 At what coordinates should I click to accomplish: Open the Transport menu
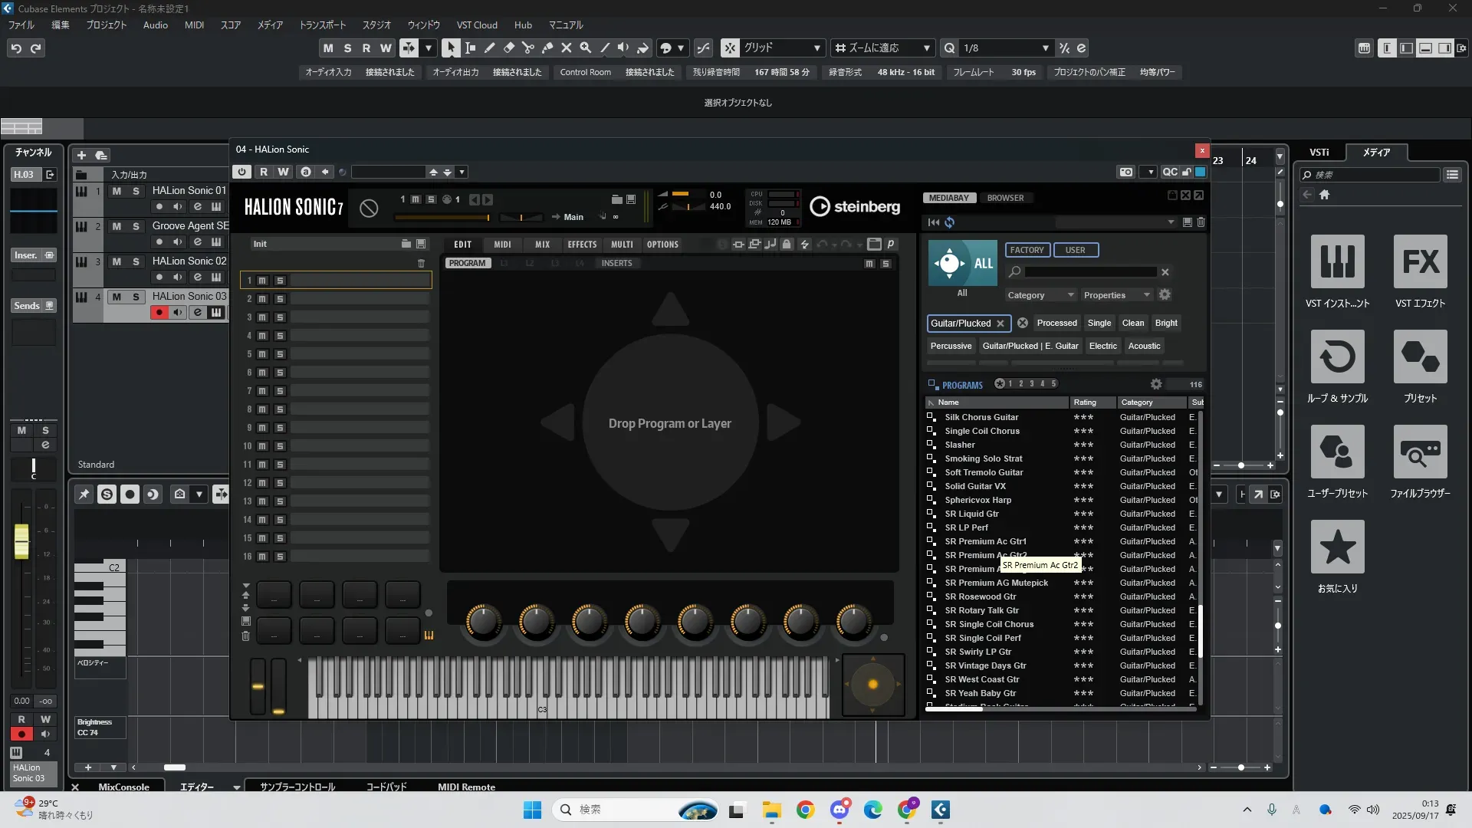(322, 25)
